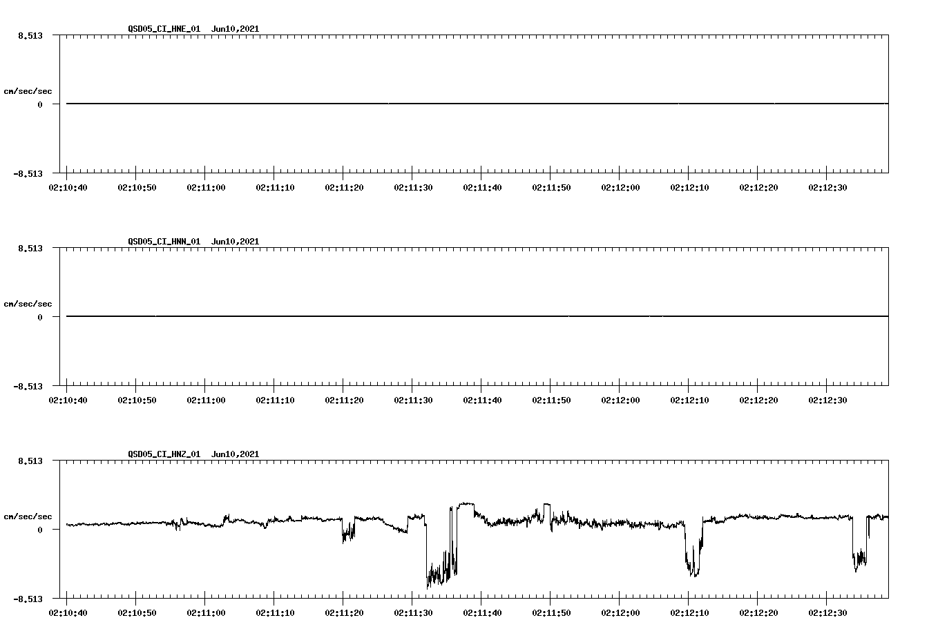Click the HNZ trace peak near 02:11:38
The width and height of the screenshot is (938, 638).
click(466, 504)
